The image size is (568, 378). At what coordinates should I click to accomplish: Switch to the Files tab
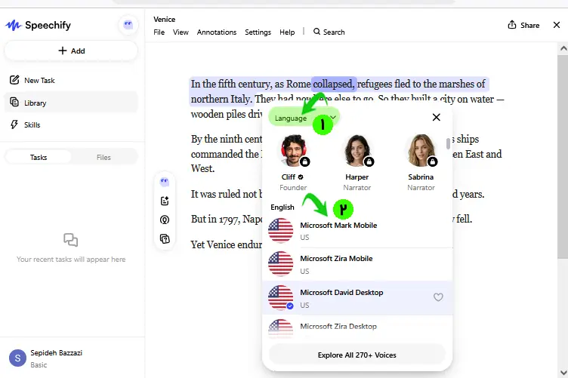pos(103,158)
